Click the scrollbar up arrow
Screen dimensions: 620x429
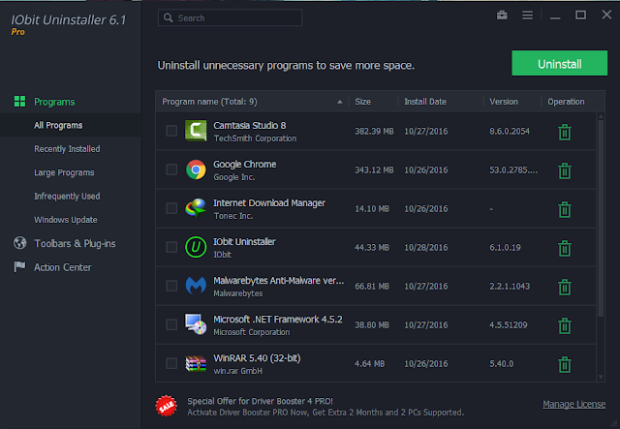601,116
